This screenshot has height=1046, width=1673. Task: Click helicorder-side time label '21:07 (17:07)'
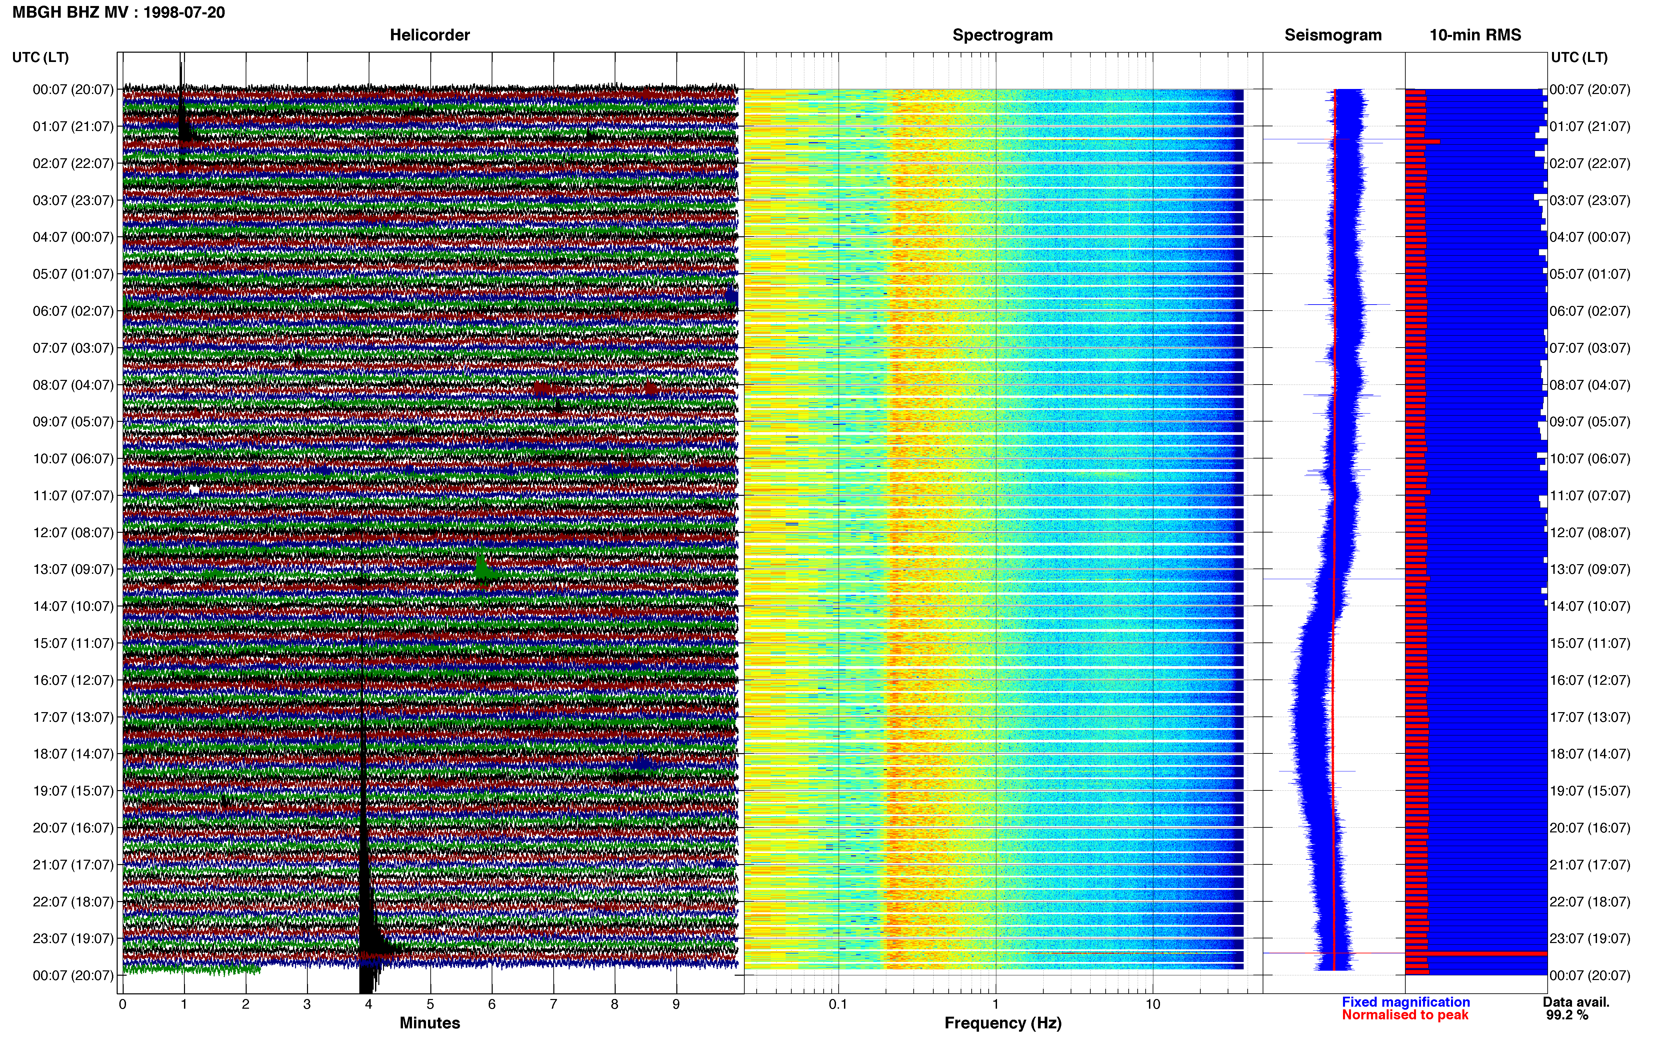(73, 865)
